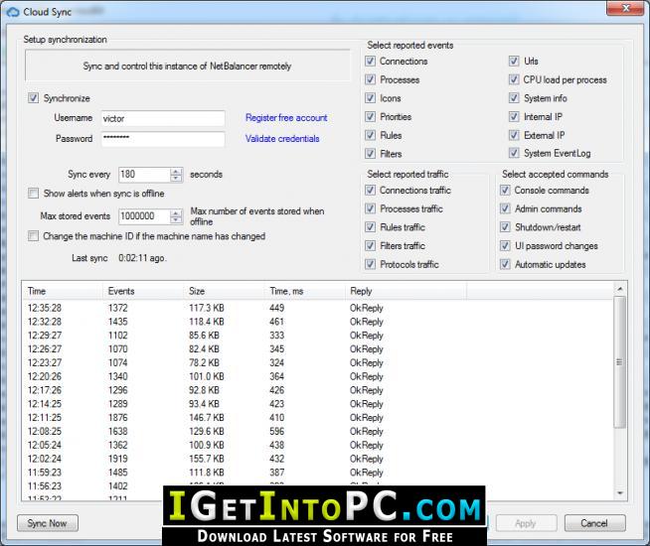Click inside the Max stored events field

[x=144, y=216]
